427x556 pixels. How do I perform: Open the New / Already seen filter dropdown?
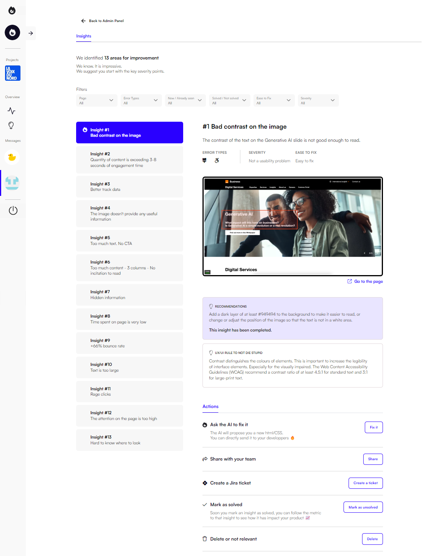(185, 100)
